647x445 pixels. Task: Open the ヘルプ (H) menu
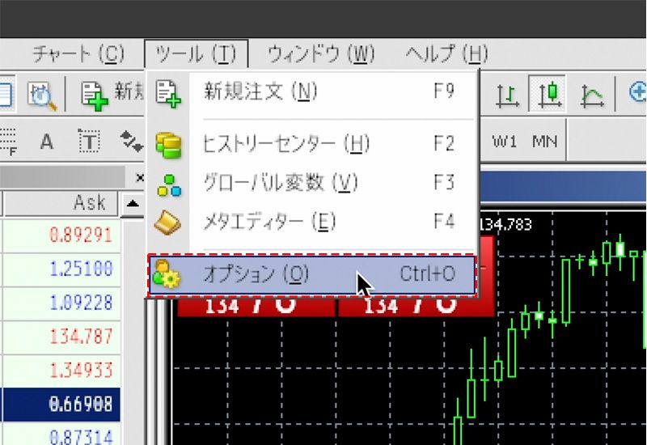[446, 55]
